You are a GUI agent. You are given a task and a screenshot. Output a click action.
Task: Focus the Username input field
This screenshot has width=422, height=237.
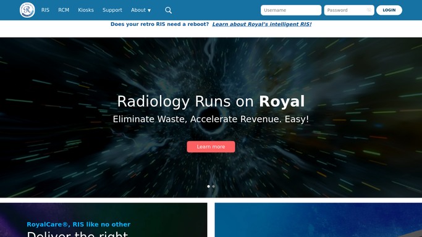pos(291,10)
